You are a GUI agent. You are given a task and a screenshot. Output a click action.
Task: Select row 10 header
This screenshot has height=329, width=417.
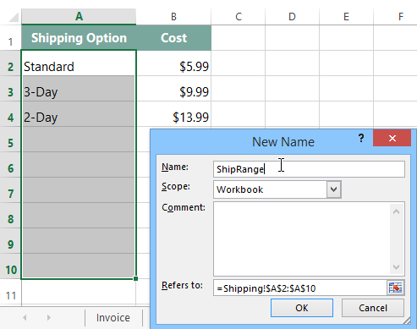click(10, 266)
